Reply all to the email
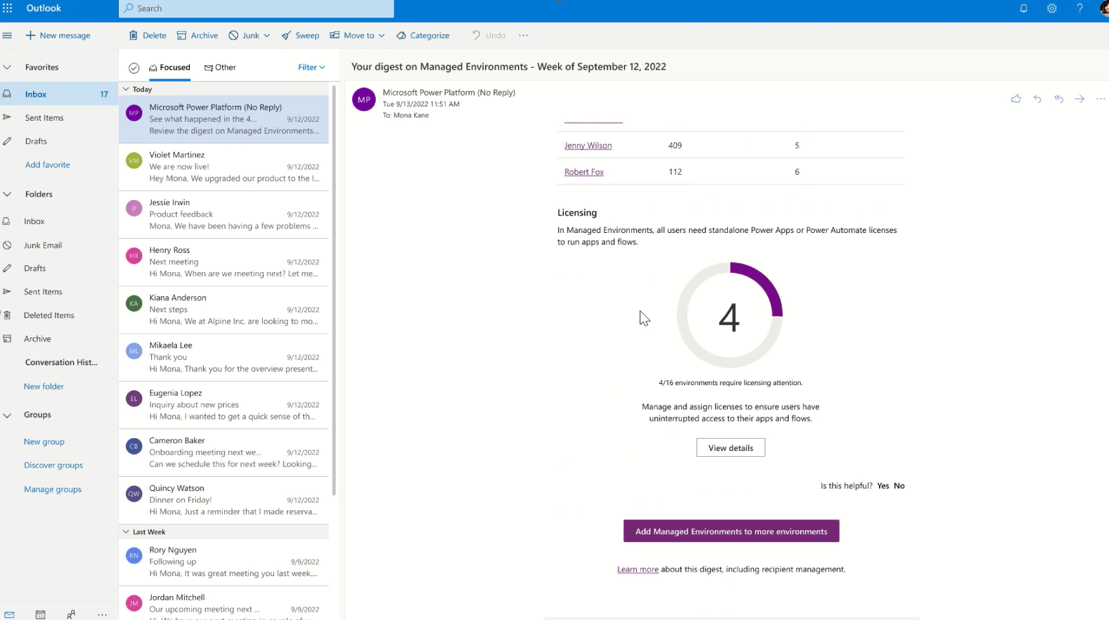The image size is (1109, 620). point(1059,99)
